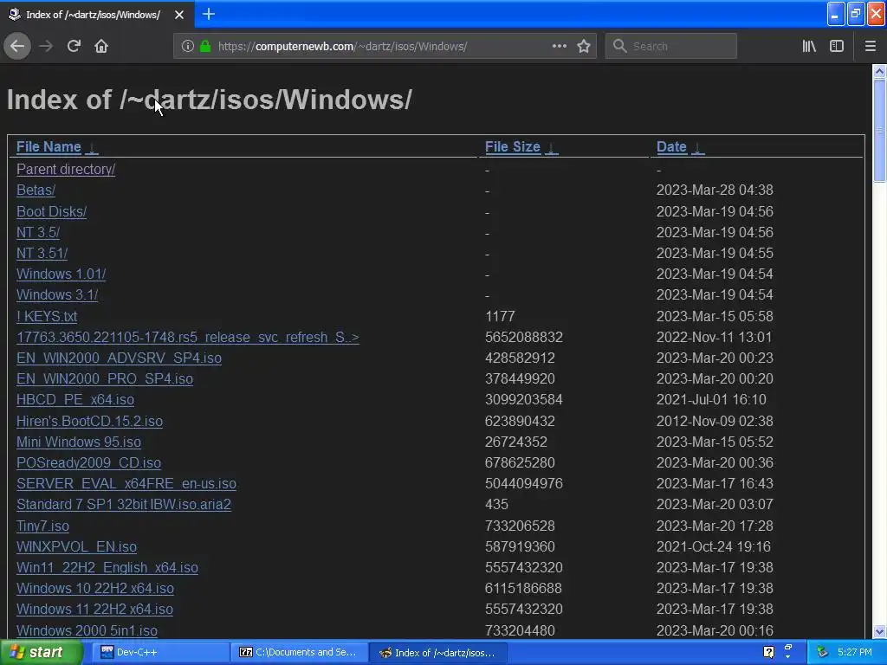Restore down the Firefox window
The height and width of the screenshot is (665, 887).
(x=856, y=14)
